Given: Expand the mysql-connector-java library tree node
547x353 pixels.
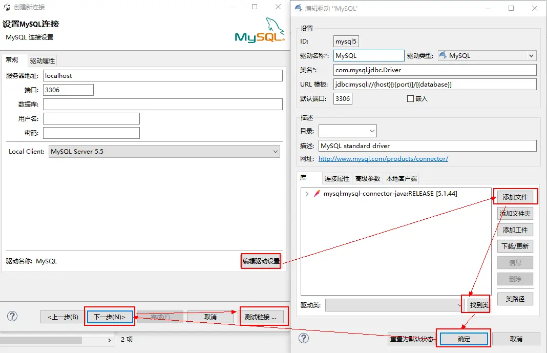Looking at the screenshot, I should click(x=307, y=194).
